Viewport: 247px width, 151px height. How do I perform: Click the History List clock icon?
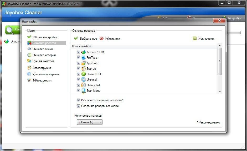pyautogui.click(x=83, y=85)
